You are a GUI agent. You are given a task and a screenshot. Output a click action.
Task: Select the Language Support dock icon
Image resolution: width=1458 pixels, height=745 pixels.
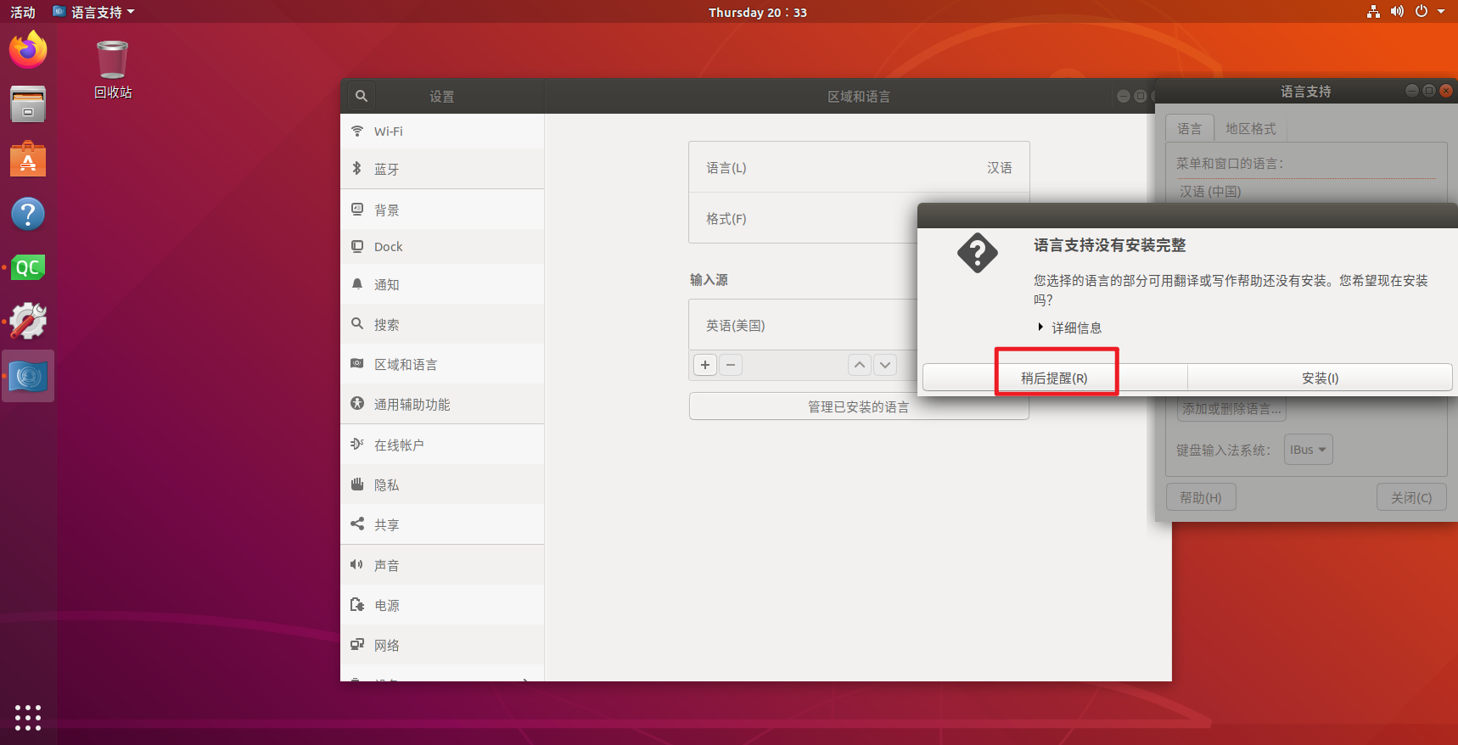click(x=28, y=376)
